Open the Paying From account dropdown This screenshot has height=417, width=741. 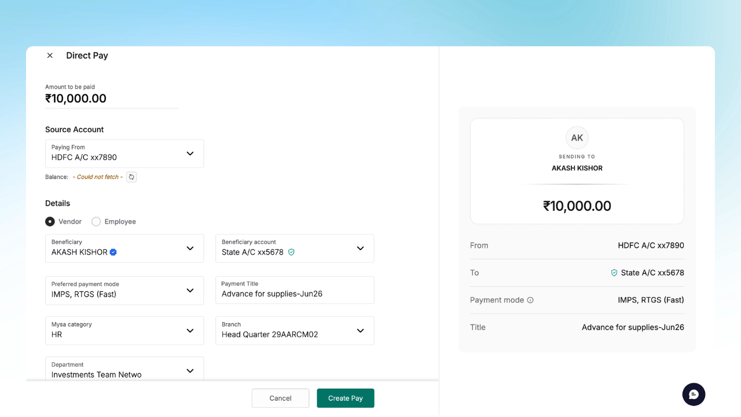pos(124,153)
